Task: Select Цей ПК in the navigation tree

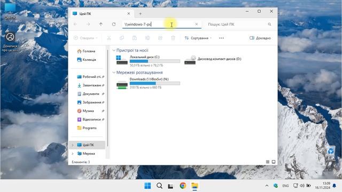Action: point(87,145)
